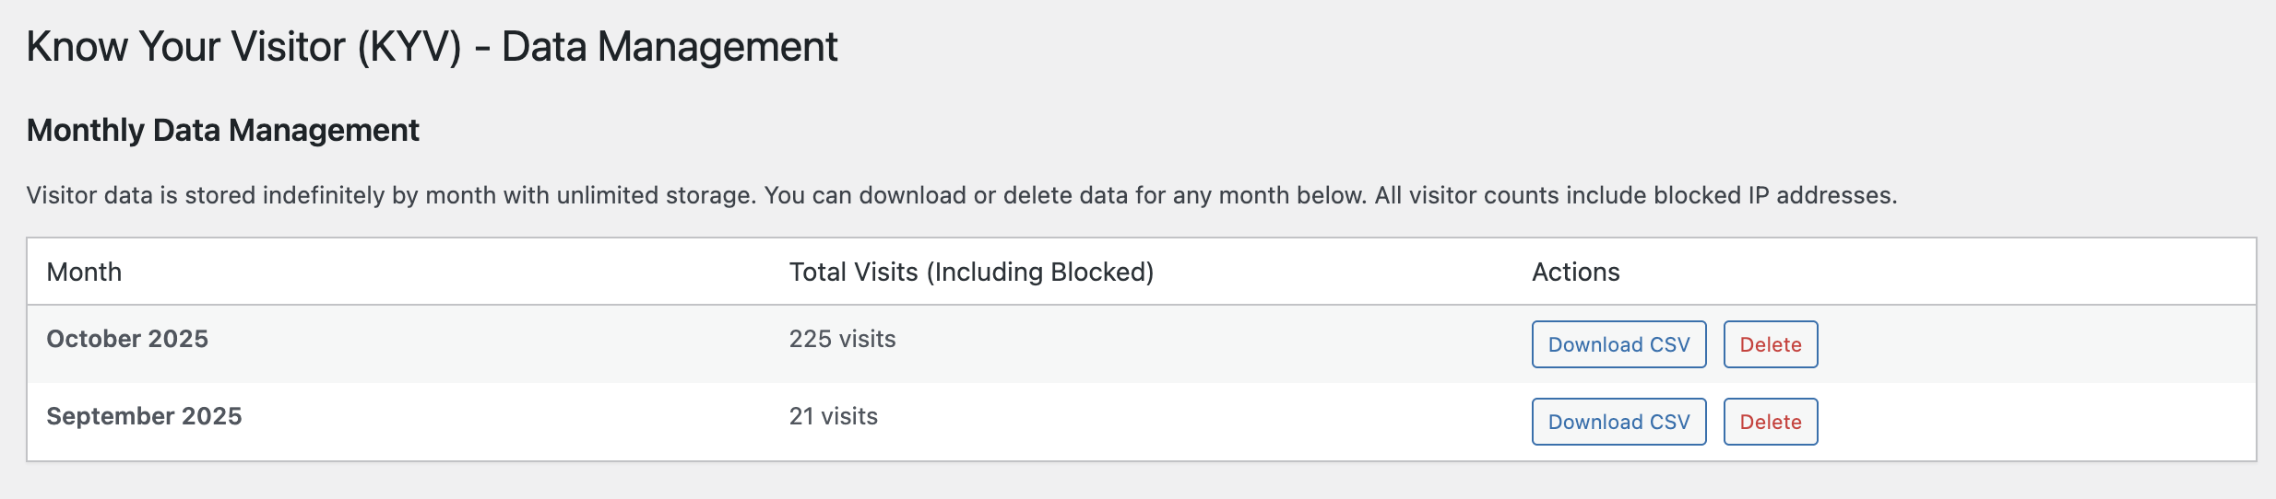
Task: Click the Actions column header
Action: coord(1575,273)
